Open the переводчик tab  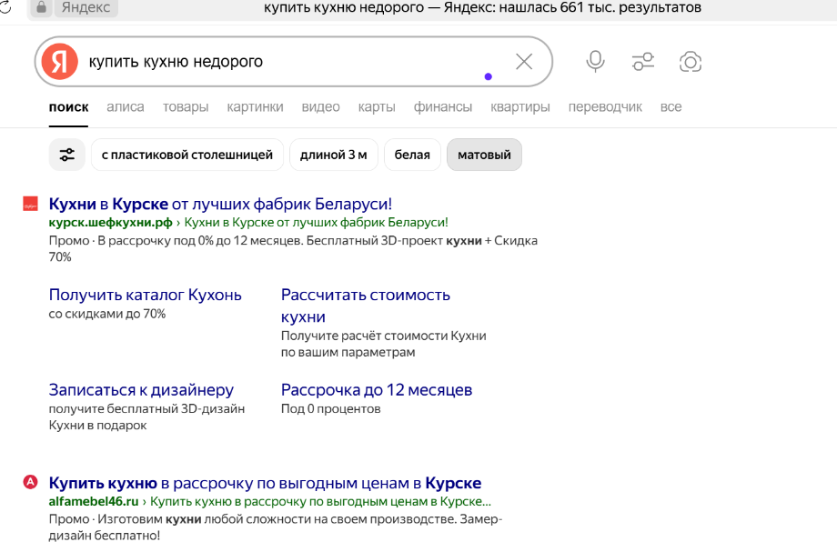click(605, 107)
